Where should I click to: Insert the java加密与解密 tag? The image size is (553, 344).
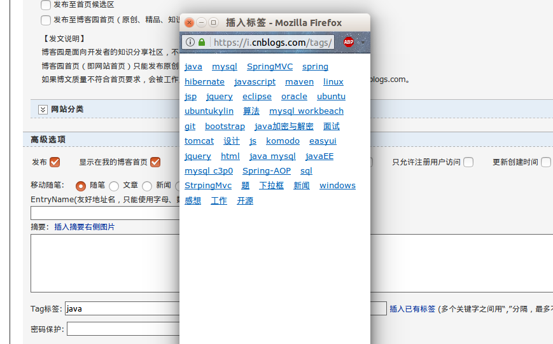coord(284,126)
